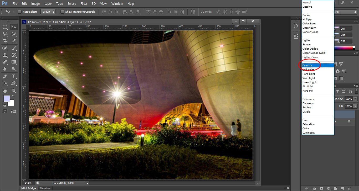Open the Filter menu
The height and width of the screenshot is (191, 359).
(x=84, y=4)
